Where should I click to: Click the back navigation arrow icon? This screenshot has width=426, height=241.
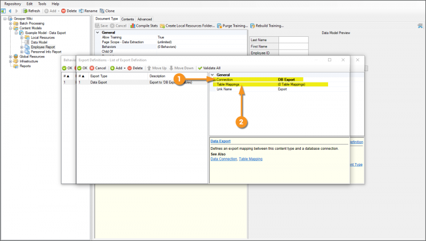(x=10, y=11)
